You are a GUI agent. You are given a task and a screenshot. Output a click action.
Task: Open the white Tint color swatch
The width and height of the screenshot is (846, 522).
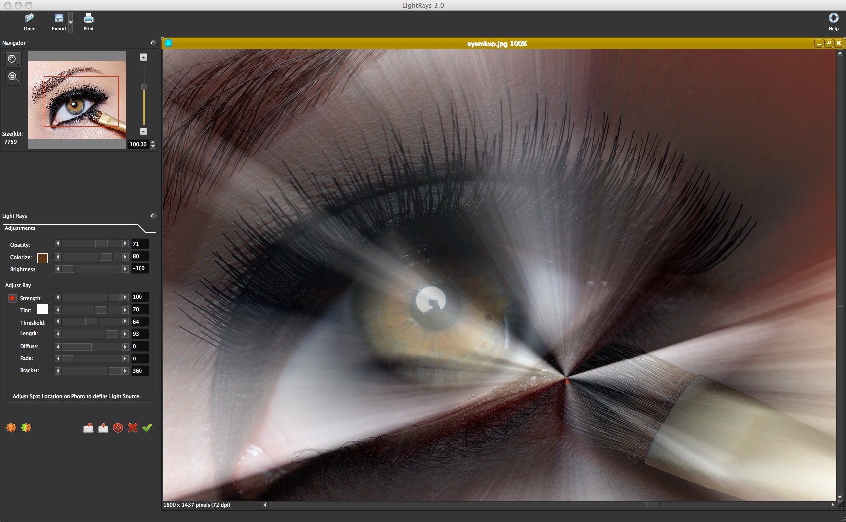pos(42,309)
